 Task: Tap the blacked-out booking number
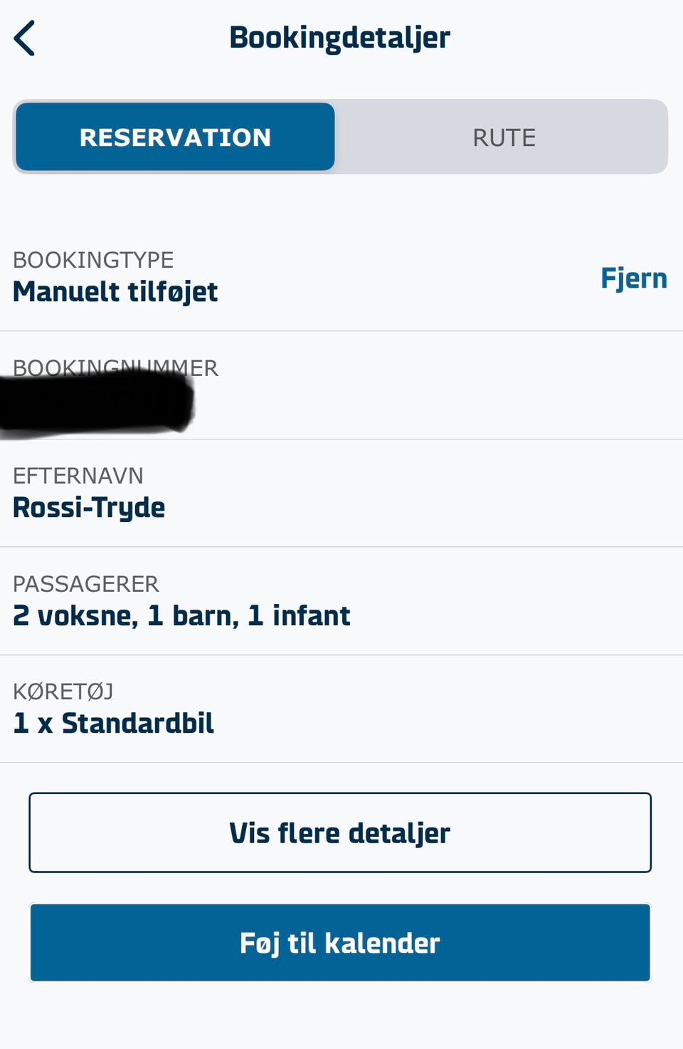96,404
